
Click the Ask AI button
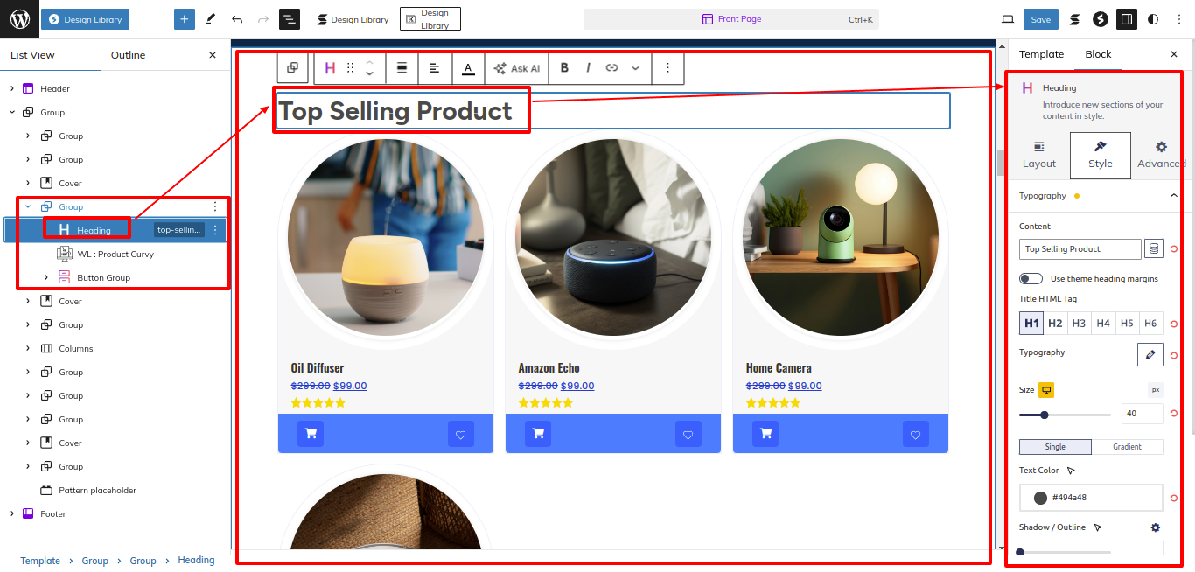(x=517, y=68)
